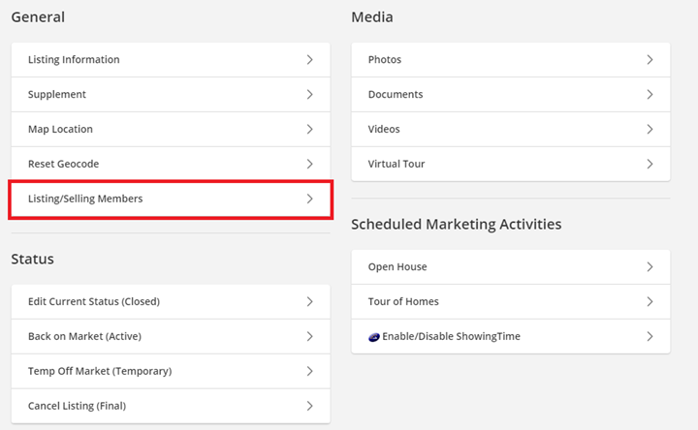Open Listing/Selling Members
This screenshot has width=698, height=430.
(171, 199)
